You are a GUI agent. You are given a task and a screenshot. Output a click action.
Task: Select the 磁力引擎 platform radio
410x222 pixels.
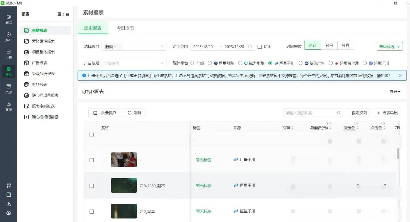click(240, 63)
